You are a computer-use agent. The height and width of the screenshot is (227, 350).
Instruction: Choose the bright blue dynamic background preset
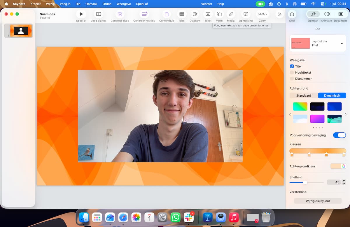[x=334, y=107]
